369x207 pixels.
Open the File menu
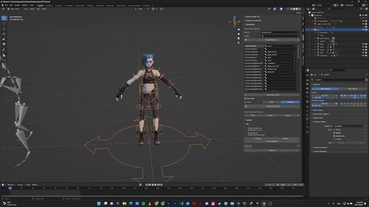coord(6,5)
